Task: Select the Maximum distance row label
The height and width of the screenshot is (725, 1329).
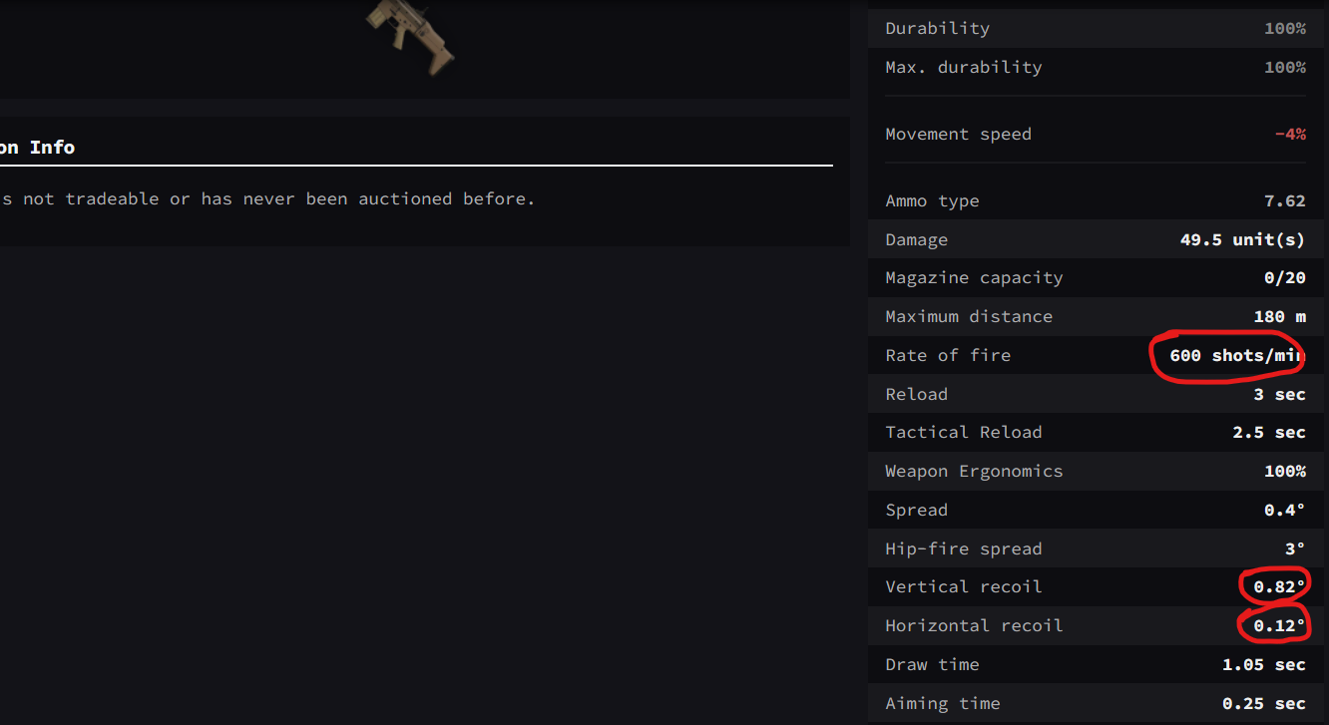Action: point(968,317)
